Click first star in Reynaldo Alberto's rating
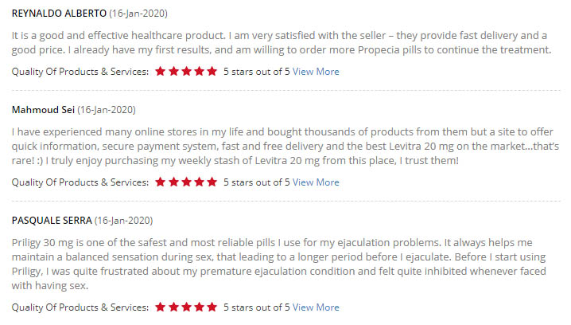Image resolution: width=571 pixels, height=325 pixels. point(161,72)
